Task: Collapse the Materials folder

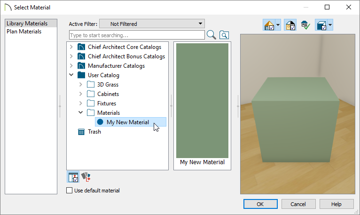Action: pos(80,112)
